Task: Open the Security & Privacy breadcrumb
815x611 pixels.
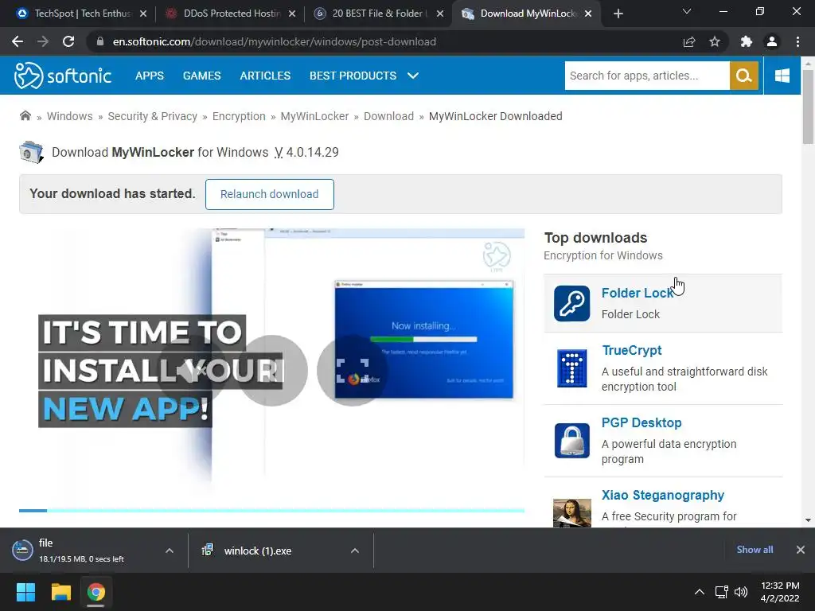Action: [152, 116]
